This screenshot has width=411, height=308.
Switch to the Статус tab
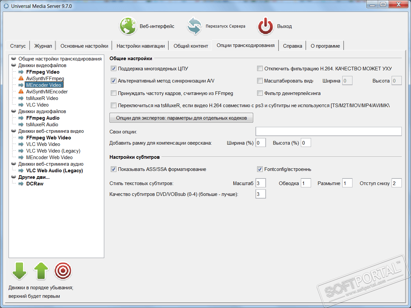[x=18, y=46]
